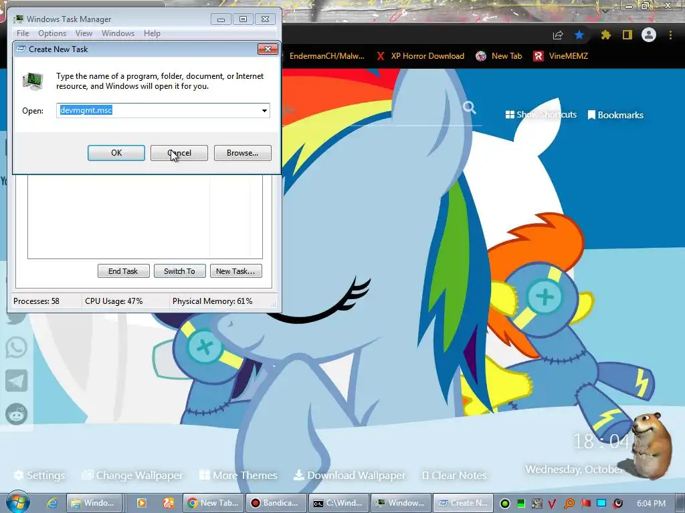Open Telegram icon in page sidebar
The width and height of the screenshot is (685, 513).
tap(17, 381)
